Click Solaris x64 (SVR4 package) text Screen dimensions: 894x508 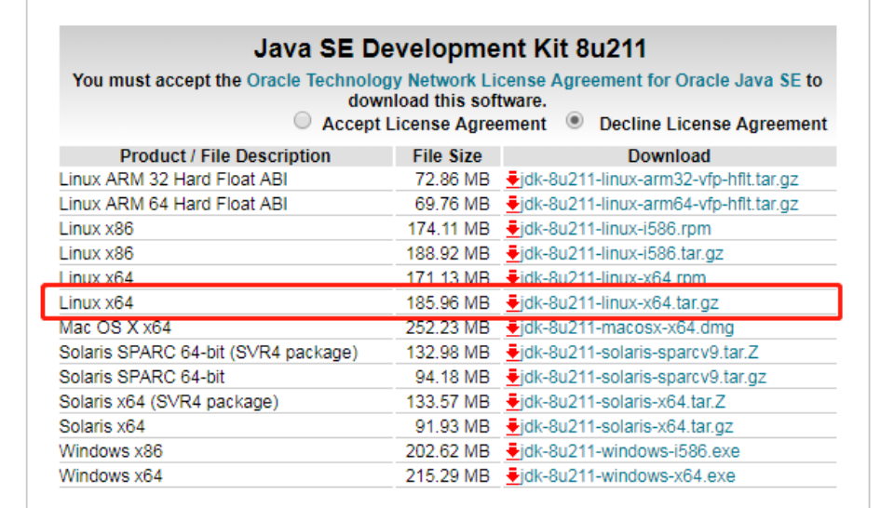(169, 402)
